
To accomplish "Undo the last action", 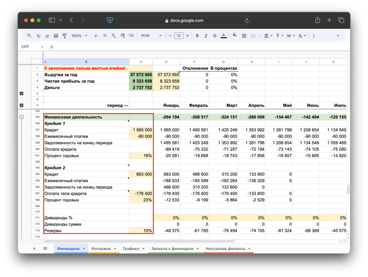I will 38,36.
